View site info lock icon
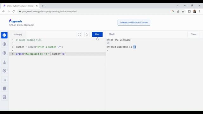 click(20, 11)
